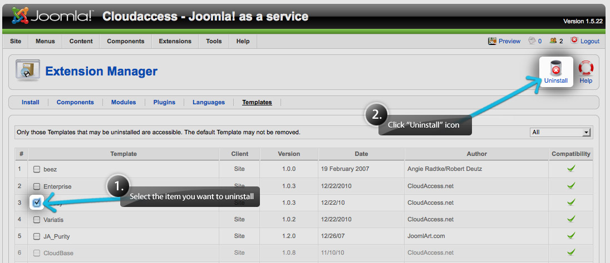Open the Site menu
The width and height of the screenshot is (610, 263).
coord(16,41)
